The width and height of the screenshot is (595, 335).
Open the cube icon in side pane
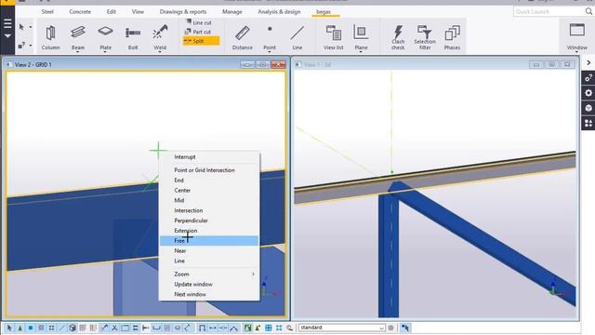[588, 108]
